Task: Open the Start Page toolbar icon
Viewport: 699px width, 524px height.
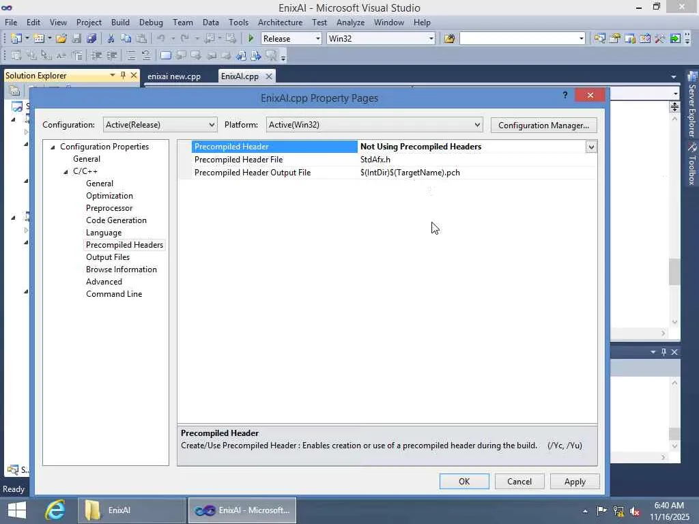Action: pyautogui.click(x=645, y=39)
